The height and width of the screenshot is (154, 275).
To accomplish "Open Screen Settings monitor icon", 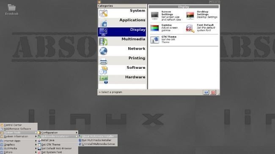I will [155, 16].
